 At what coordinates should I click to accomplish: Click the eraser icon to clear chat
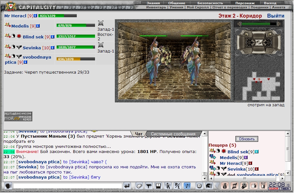[x=139, y=186]
